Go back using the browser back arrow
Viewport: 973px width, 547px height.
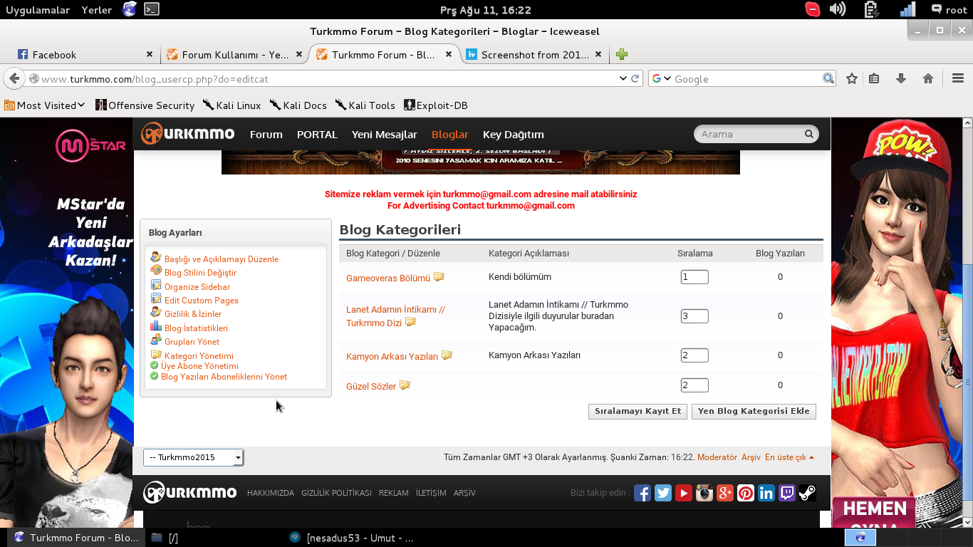(x=13, y=78)
